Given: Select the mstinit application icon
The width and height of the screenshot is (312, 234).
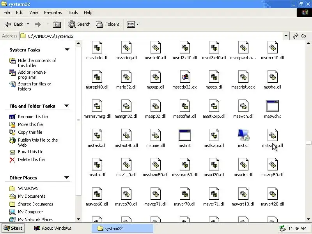Looking at the screenshot, I should click(x=185, y=135).
